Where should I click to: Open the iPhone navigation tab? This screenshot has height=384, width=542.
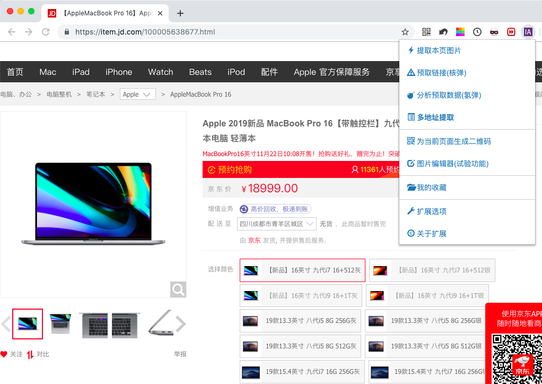click(119, 72)
